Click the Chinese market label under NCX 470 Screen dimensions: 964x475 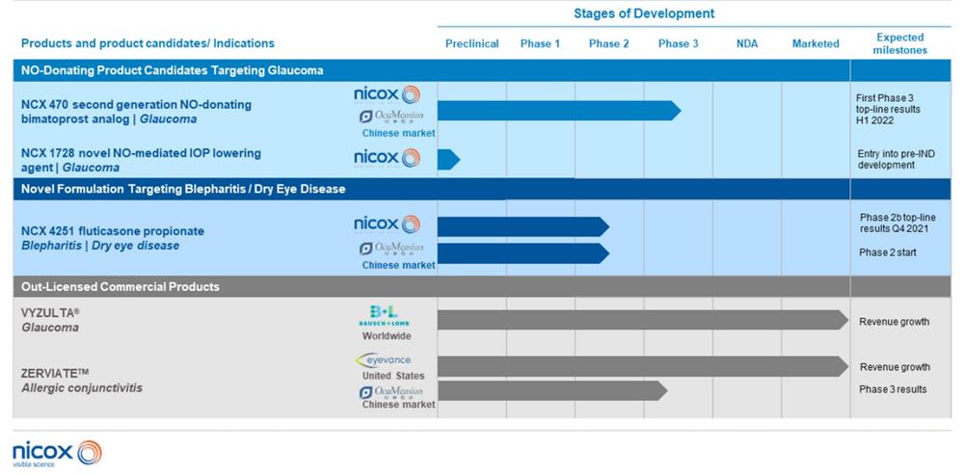[398, 133]
